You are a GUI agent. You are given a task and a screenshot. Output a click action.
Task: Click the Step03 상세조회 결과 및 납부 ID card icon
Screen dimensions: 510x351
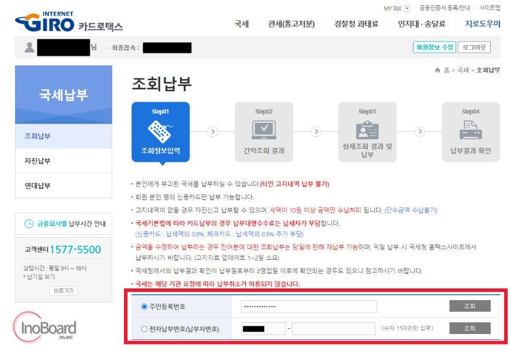[367, 130]
